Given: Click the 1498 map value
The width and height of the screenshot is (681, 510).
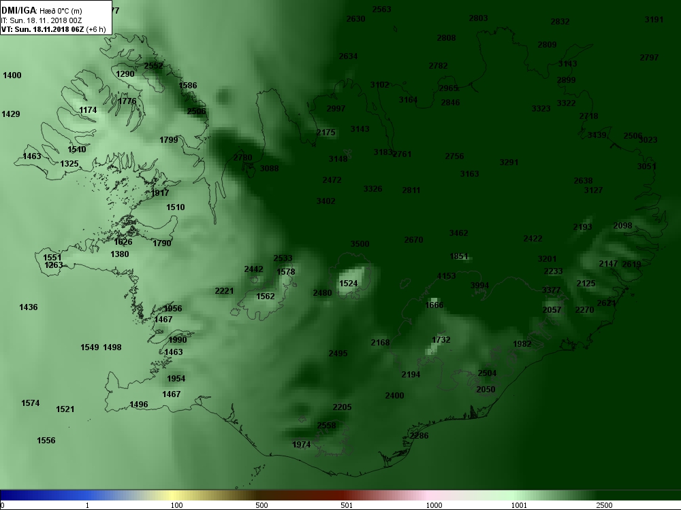Looking at the screenshot, I should [112, 347].
